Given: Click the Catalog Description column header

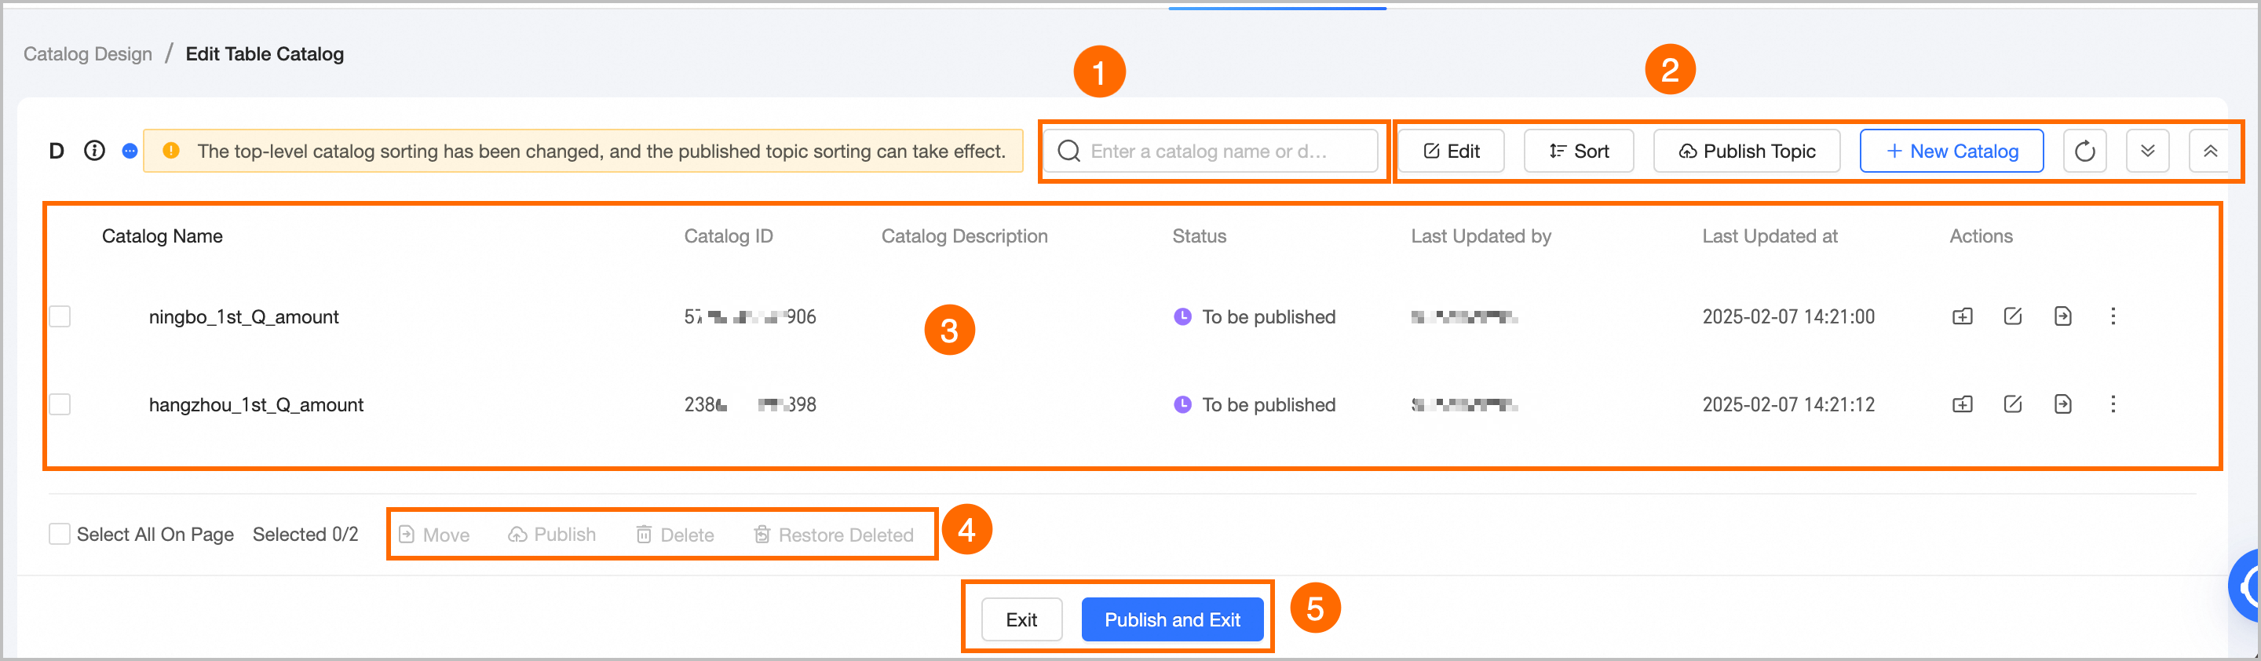Looking at the screenshot, I should click(x=965, y=236).
